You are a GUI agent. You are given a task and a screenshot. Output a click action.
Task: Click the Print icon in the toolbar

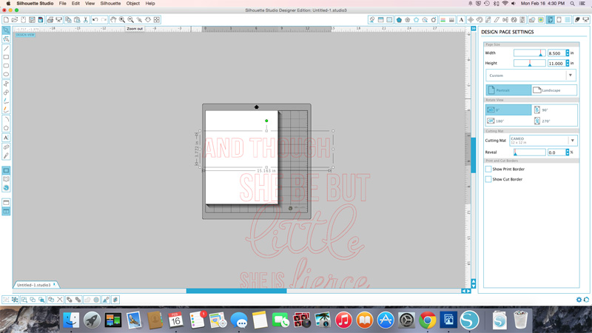pyautogui.click(x=50, y=20)
